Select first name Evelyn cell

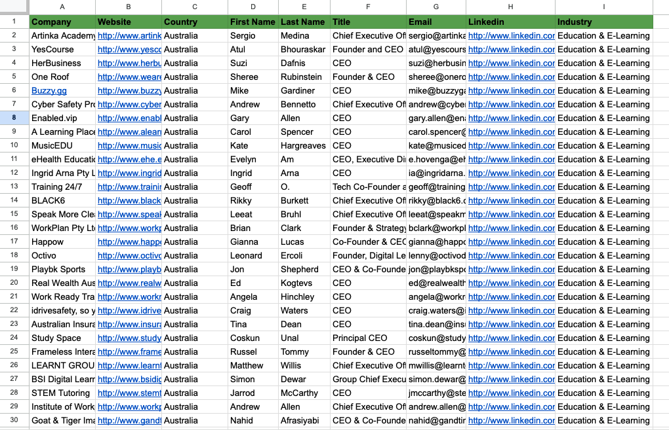(x=253, y=159)
